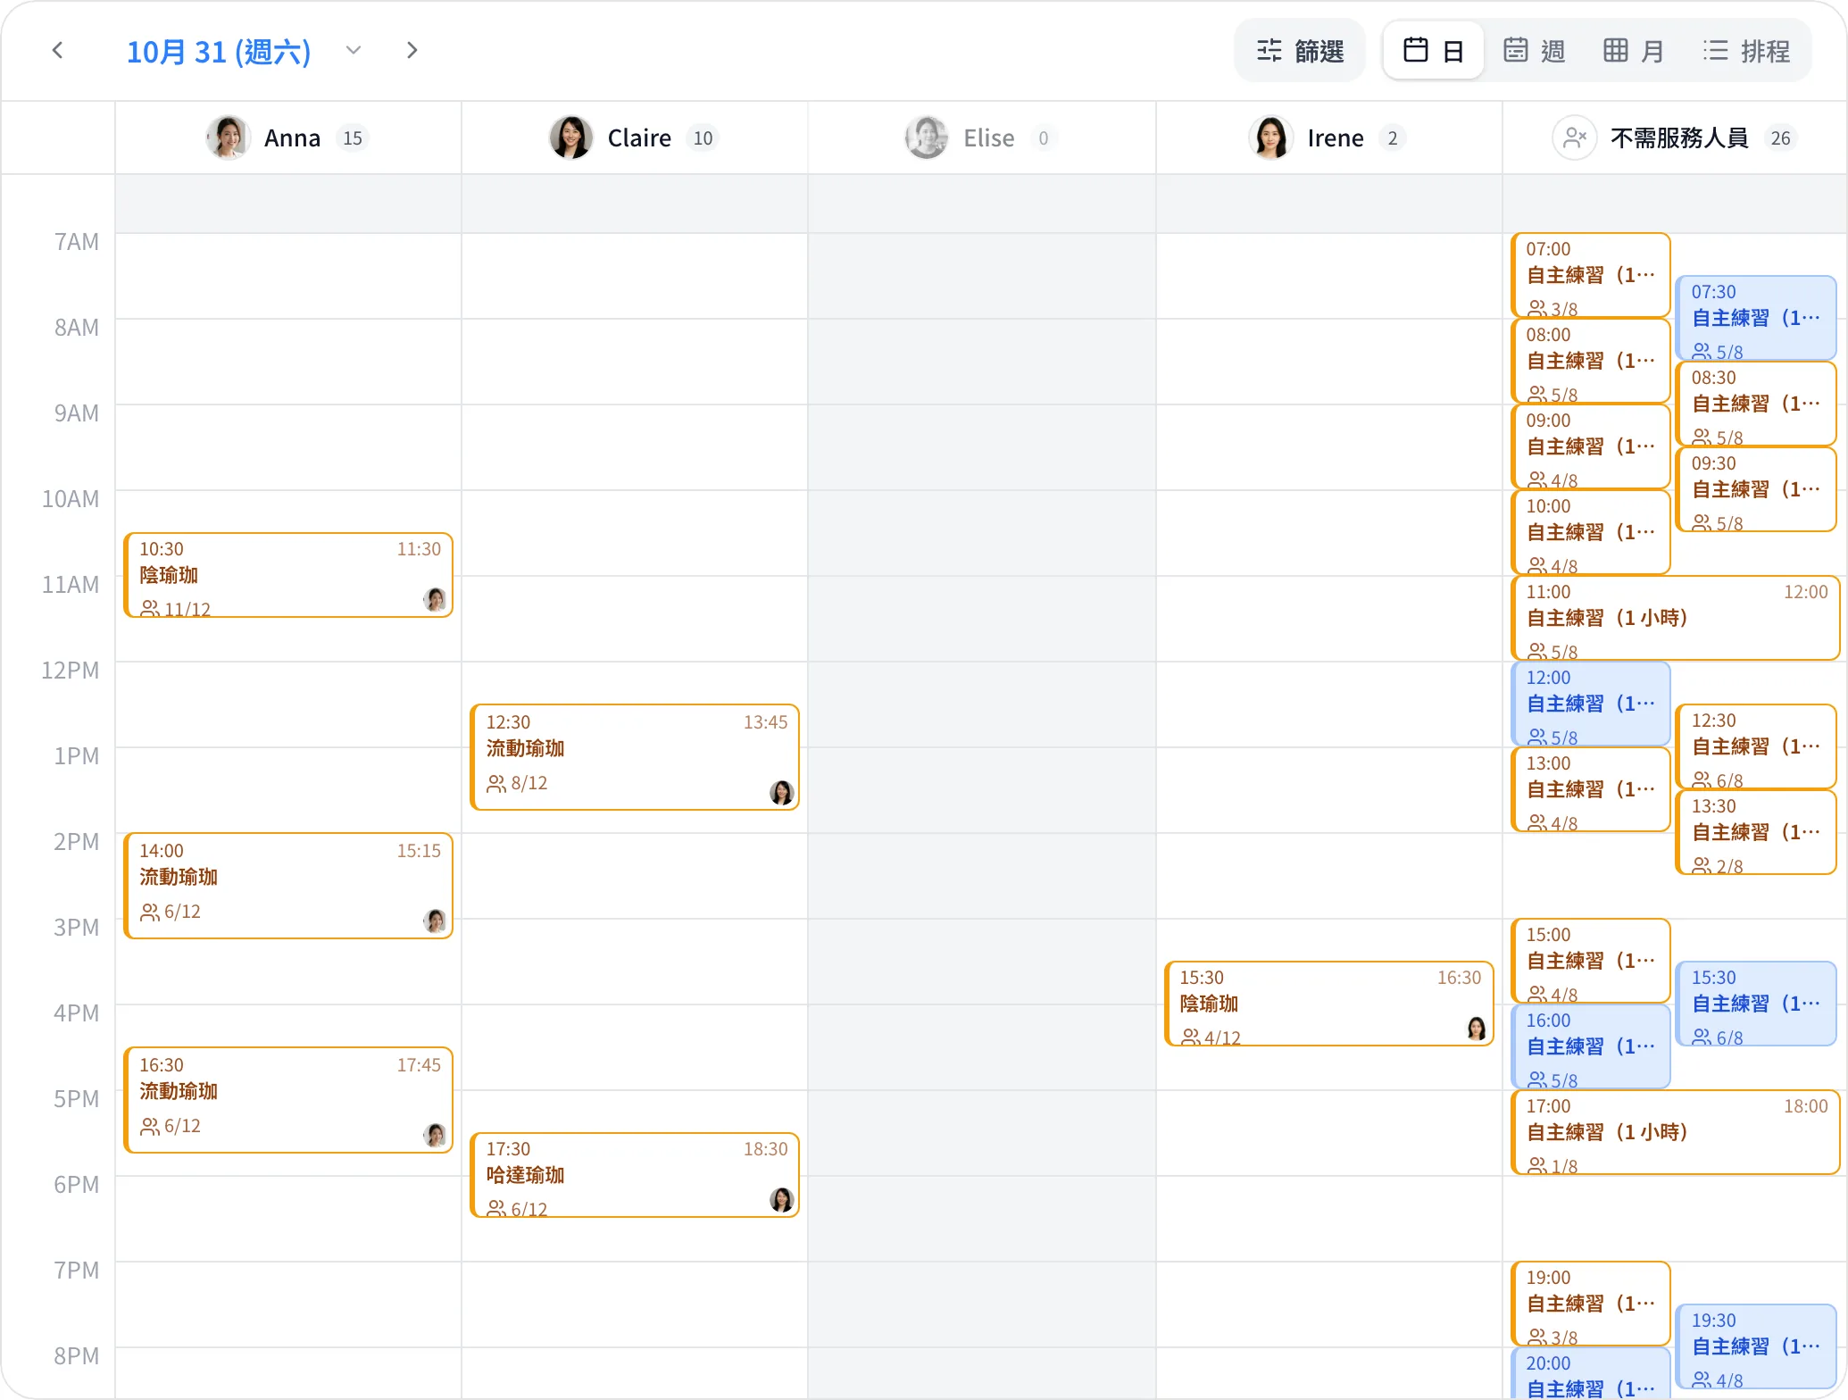Click Elise column header name

[988, 138]
